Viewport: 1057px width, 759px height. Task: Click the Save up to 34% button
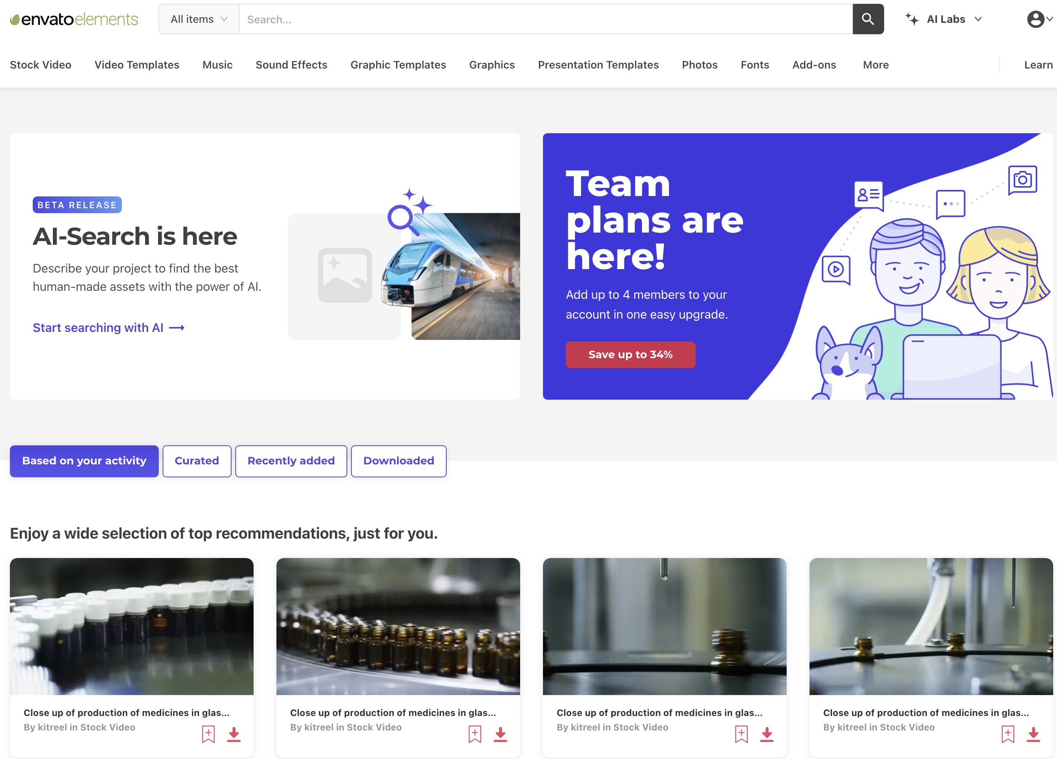pyautogui.click(x=630, y=355)
